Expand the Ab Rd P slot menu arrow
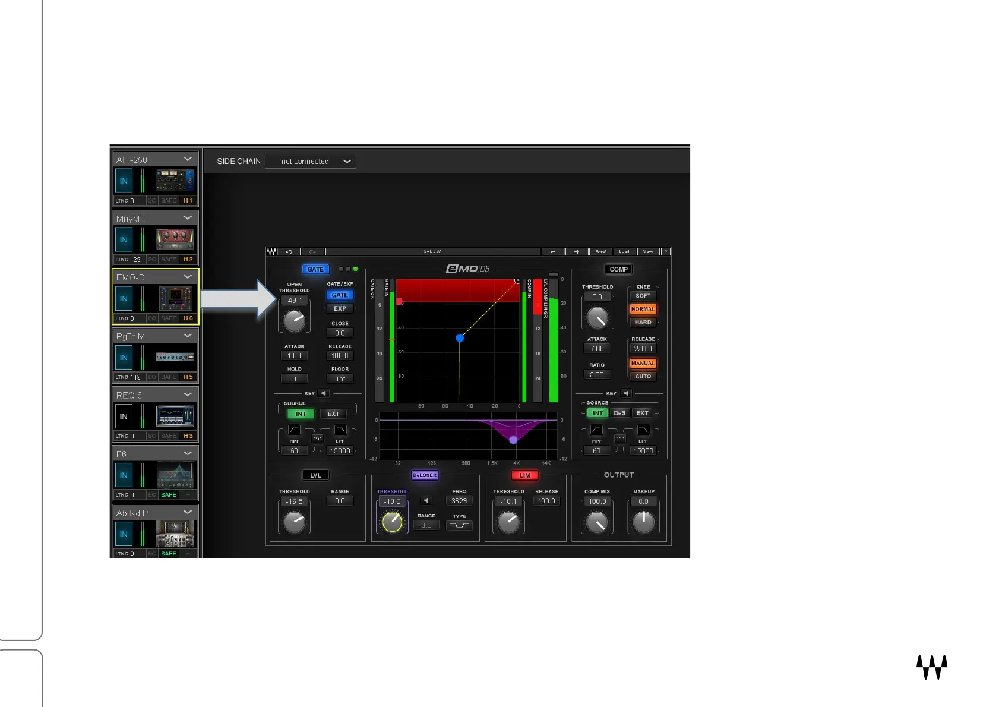 (x=188, y=512)
